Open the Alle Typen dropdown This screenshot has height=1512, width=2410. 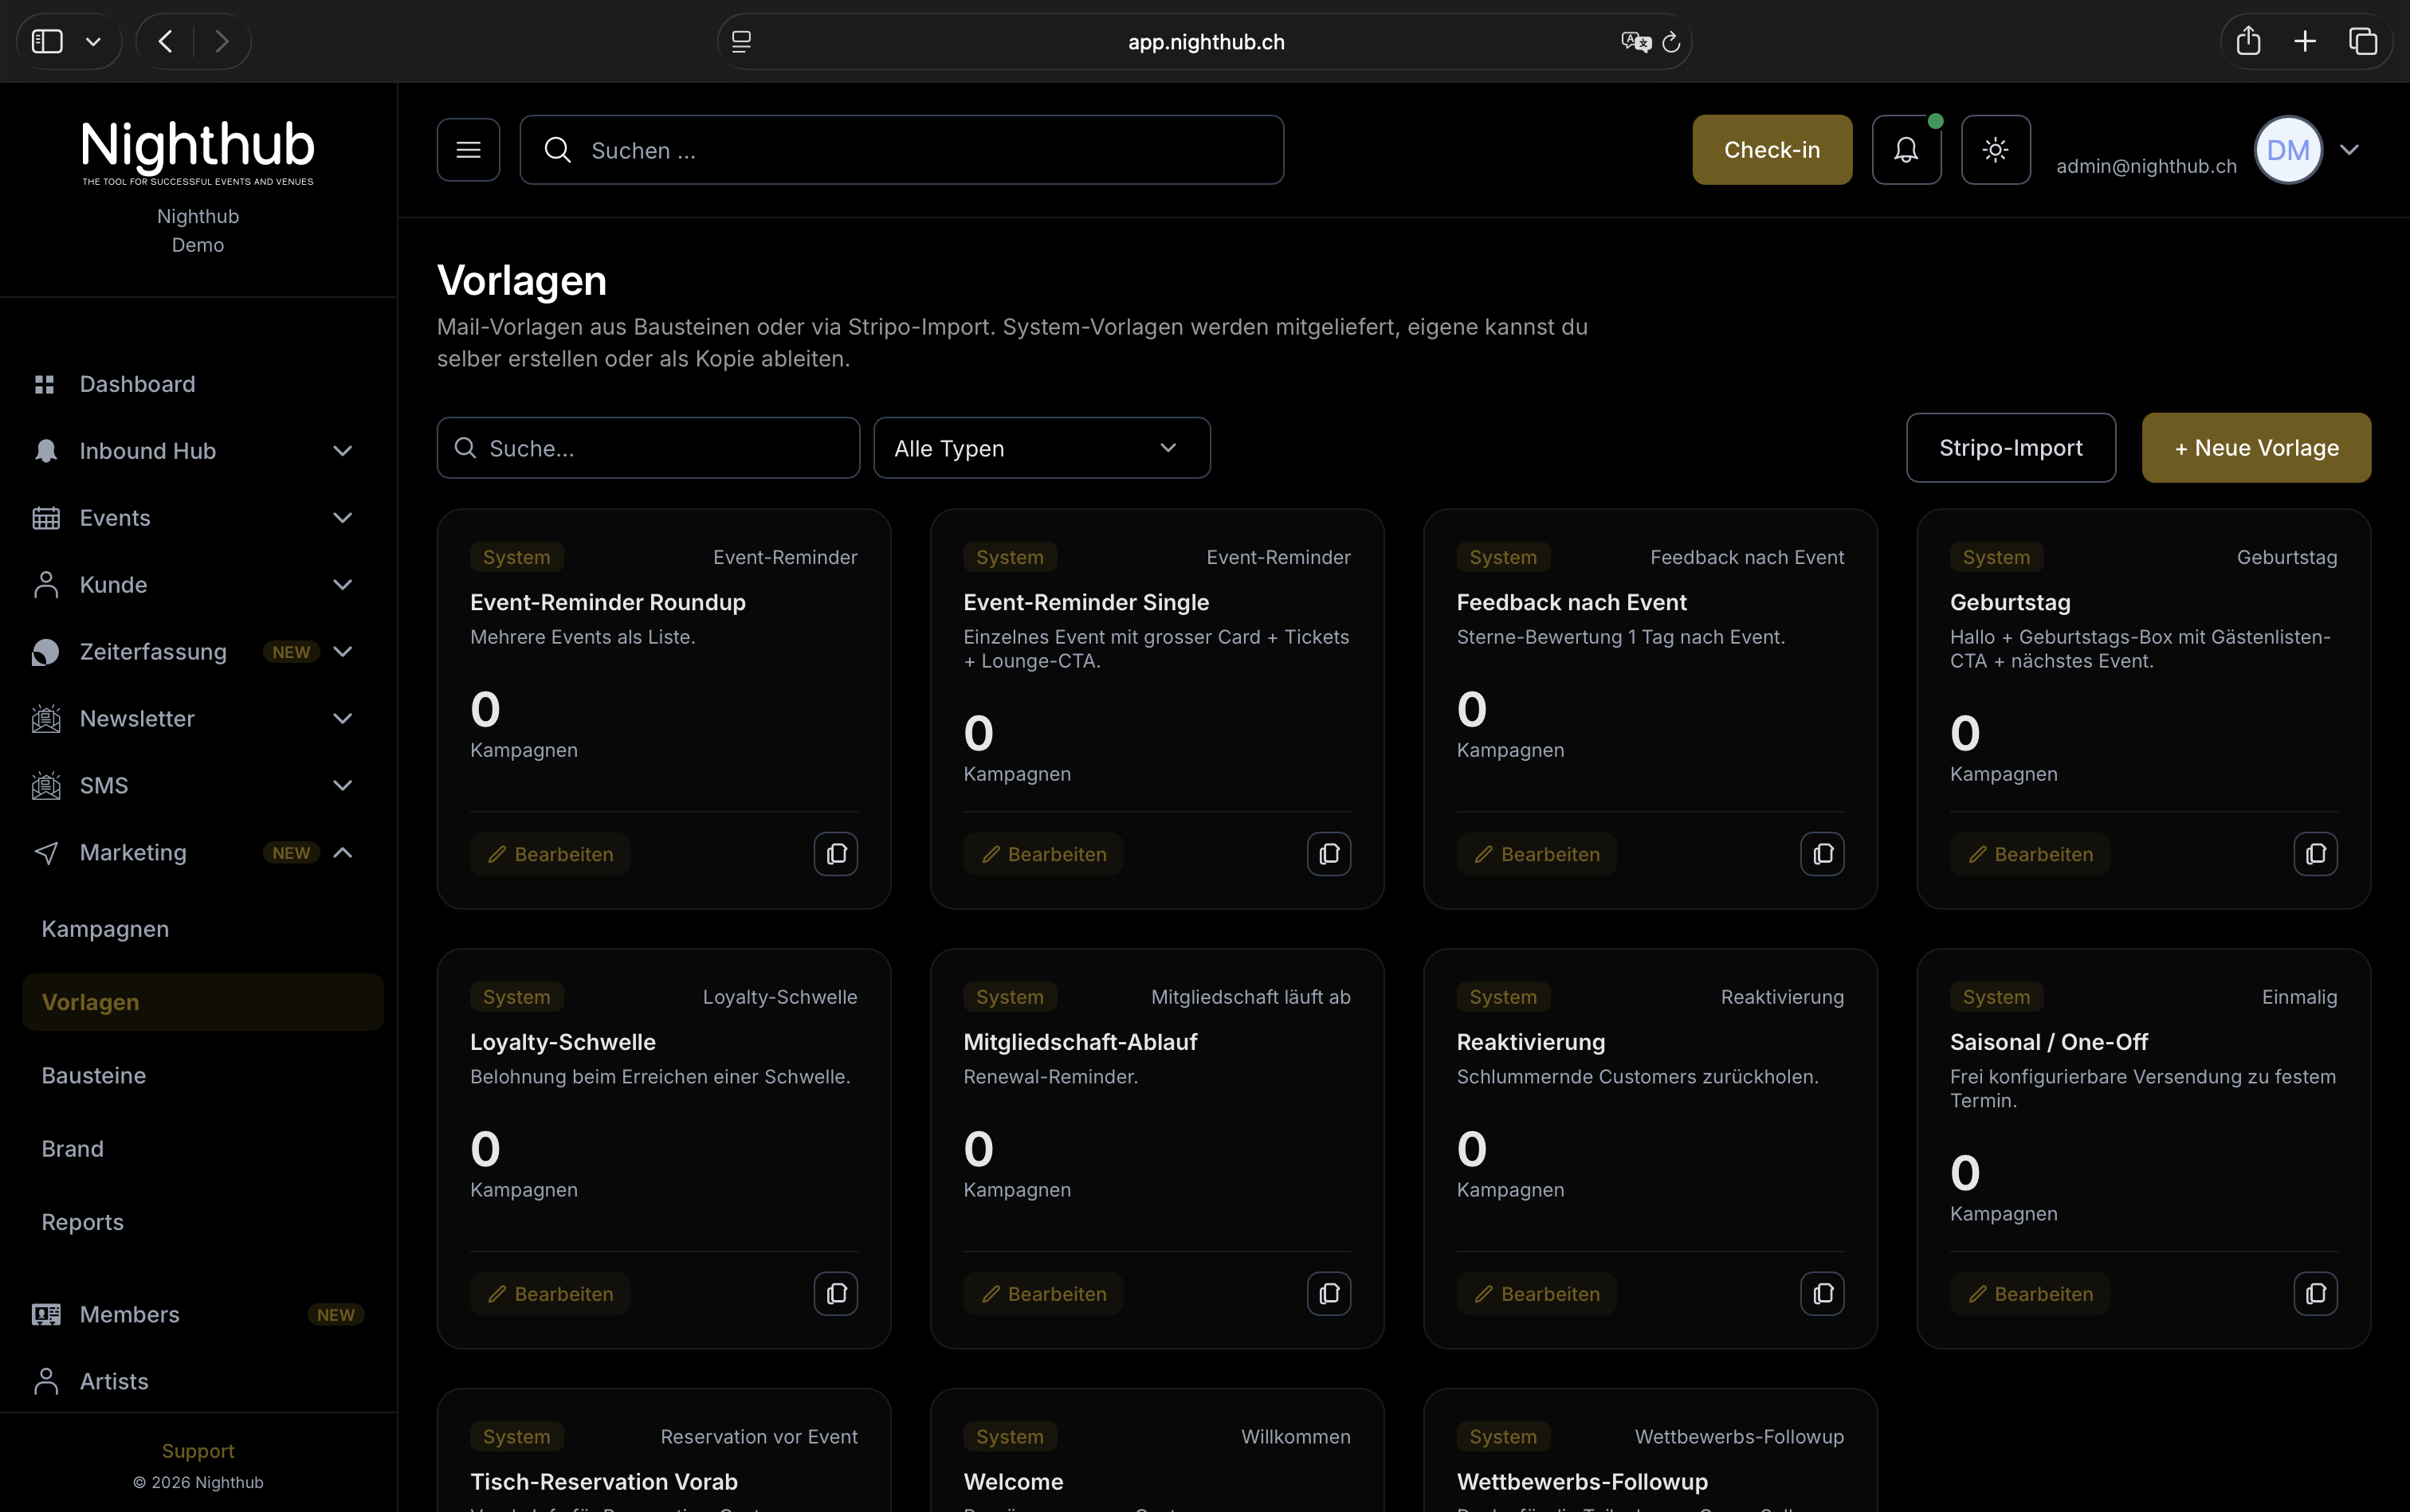click(x=1042, y=448)
